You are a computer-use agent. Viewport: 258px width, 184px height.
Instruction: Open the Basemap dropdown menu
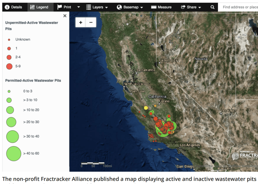click(130, 7)
